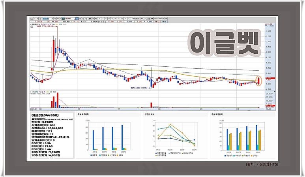Click the tallest red volume bar
The height and width of the screenshot is (177, 305).
click(x=58, y=100)
